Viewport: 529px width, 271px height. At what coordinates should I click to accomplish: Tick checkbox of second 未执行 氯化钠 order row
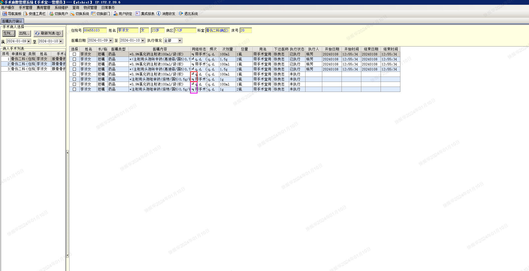(74, 84)
